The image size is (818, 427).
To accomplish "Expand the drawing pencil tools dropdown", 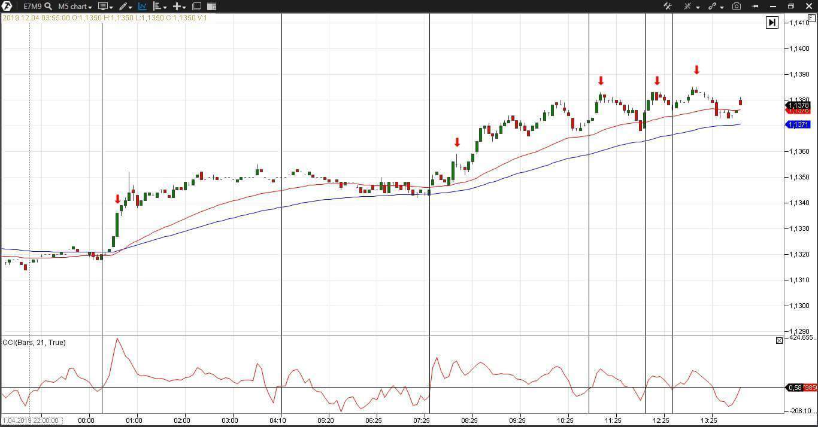I will 126,6.
